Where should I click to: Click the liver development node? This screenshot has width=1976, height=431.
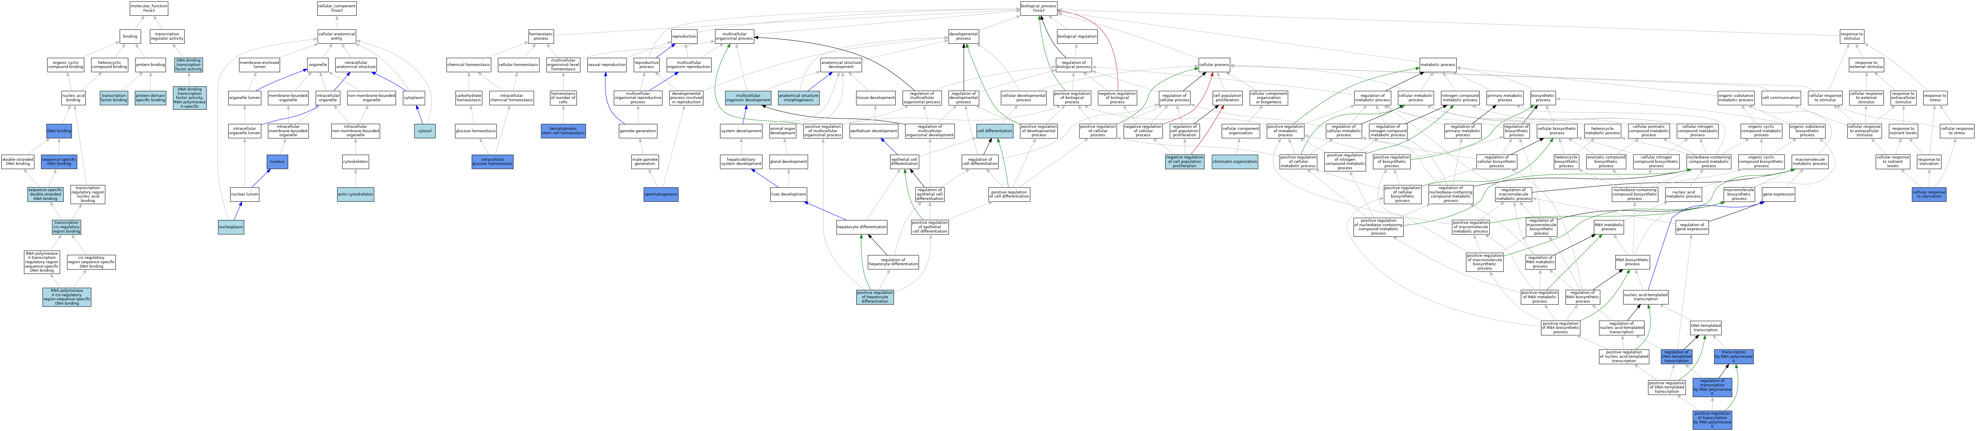(x=789, y=195)
